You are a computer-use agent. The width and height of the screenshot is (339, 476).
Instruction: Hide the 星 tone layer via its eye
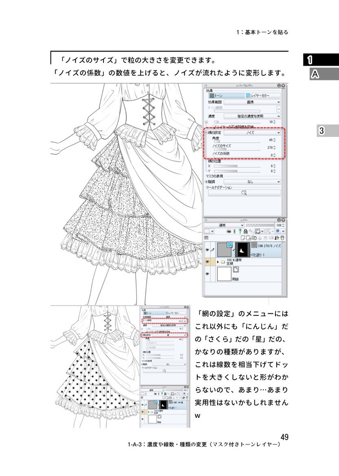coord(143,405)
